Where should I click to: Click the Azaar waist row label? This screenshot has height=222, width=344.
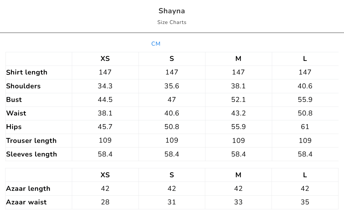coord(26,202)
